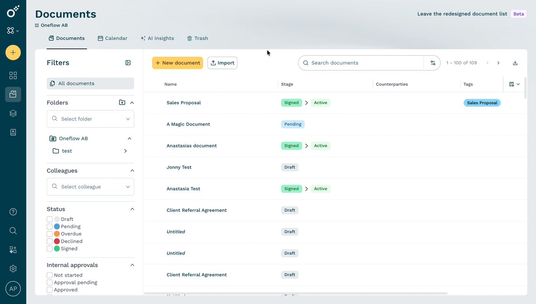Check the Draft status checkbox
The image size is (536, 304).
[49, 219]
